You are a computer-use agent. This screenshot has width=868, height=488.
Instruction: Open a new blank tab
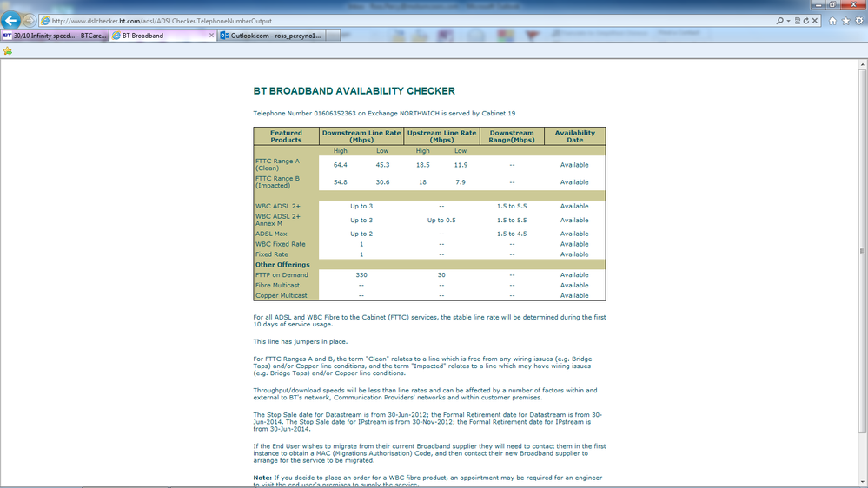coord(334,36)
